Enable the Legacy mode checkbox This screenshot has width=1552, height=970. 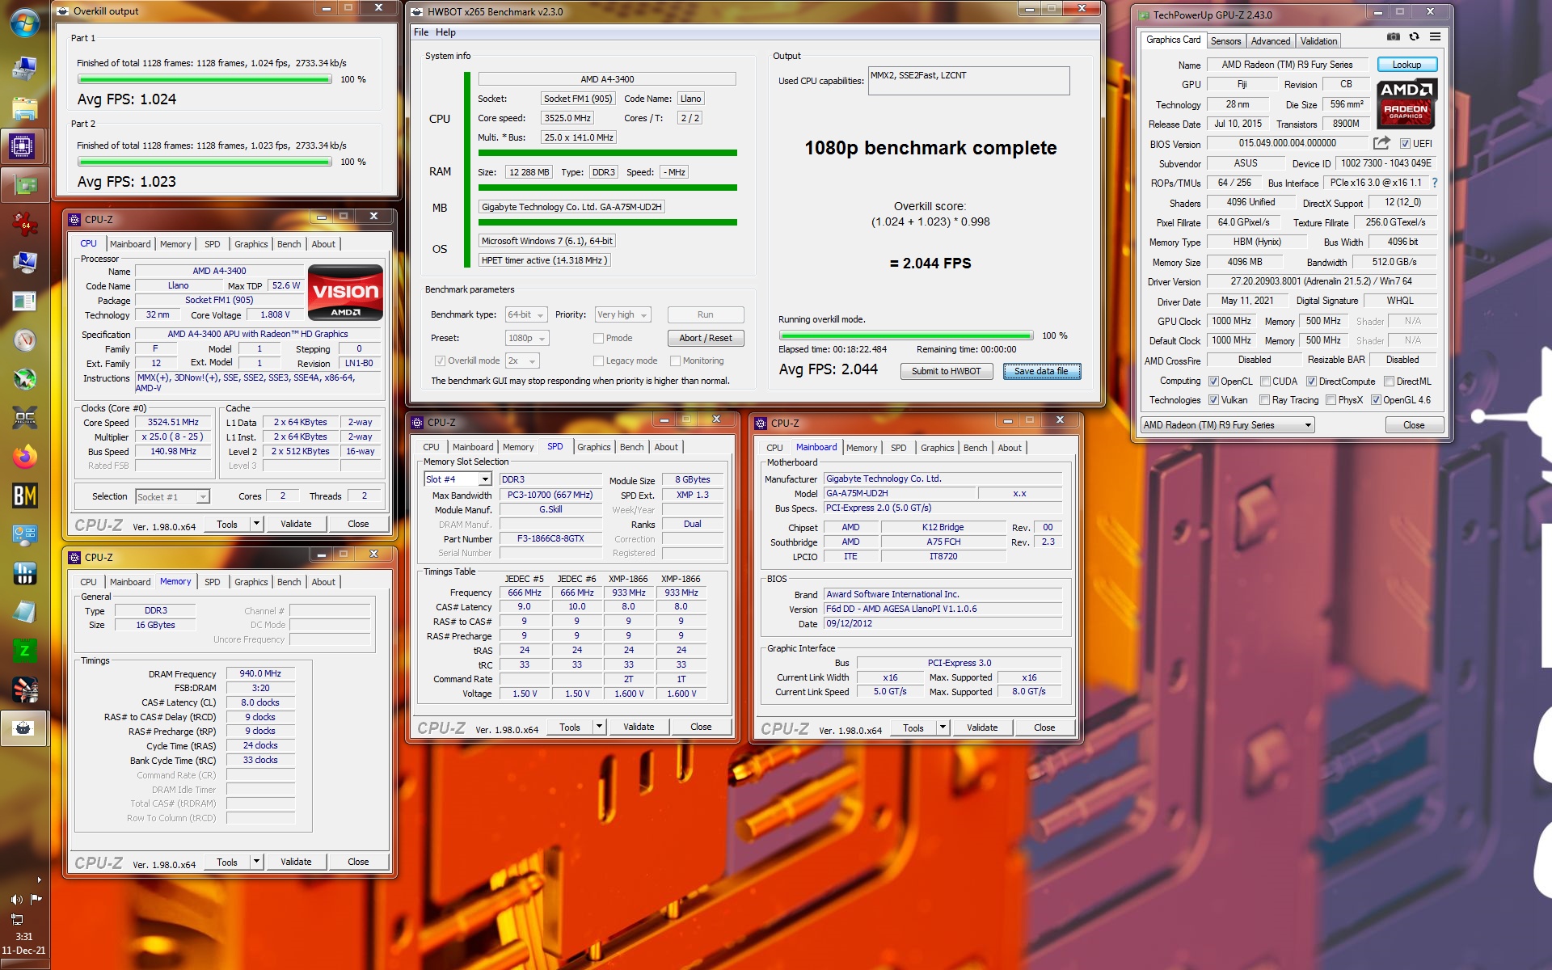pos(598,361)
